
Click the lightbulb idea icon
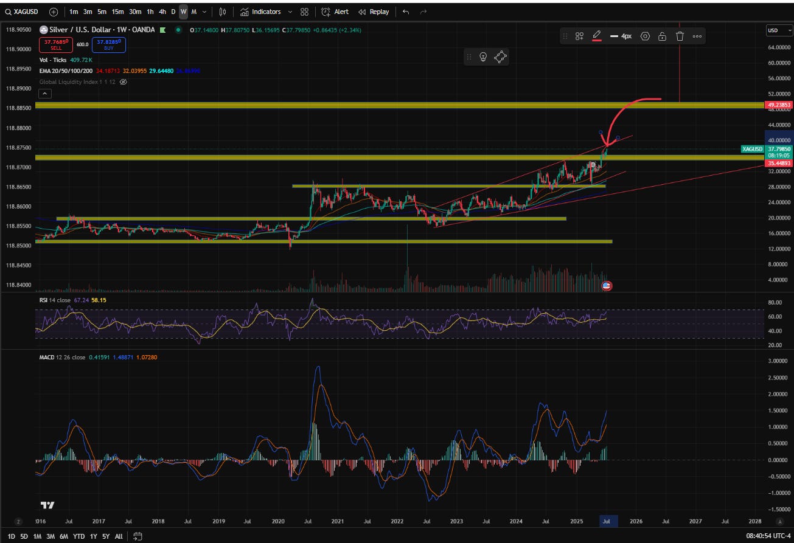pos(484,57)
